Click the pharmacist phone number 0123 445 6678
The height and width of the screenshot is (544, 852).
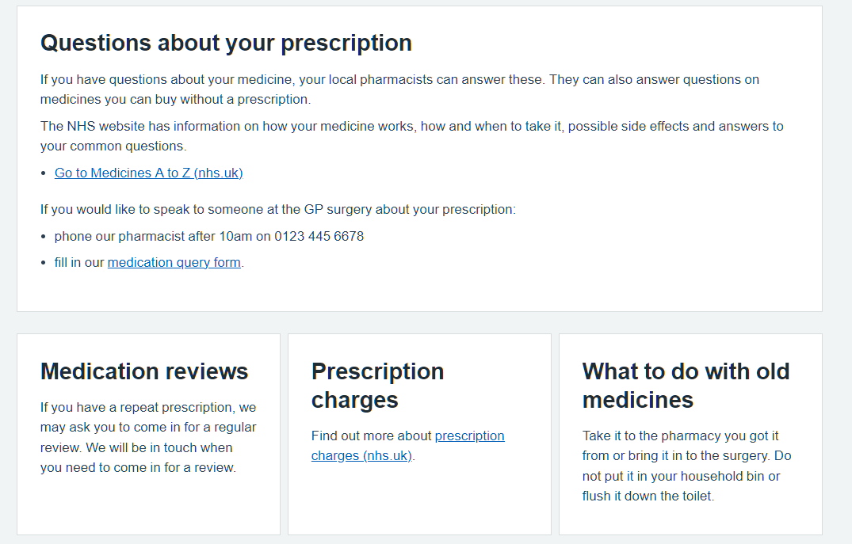point(319,236)
